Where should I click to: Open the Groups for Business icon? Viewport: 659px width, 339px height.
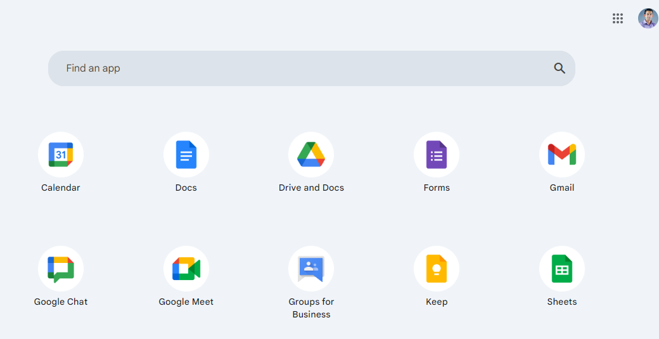pyautogui.click(x=311, y=269)
